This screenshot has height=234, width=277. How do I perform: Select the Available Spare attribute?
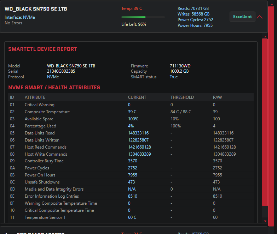(x=39, y=119)
